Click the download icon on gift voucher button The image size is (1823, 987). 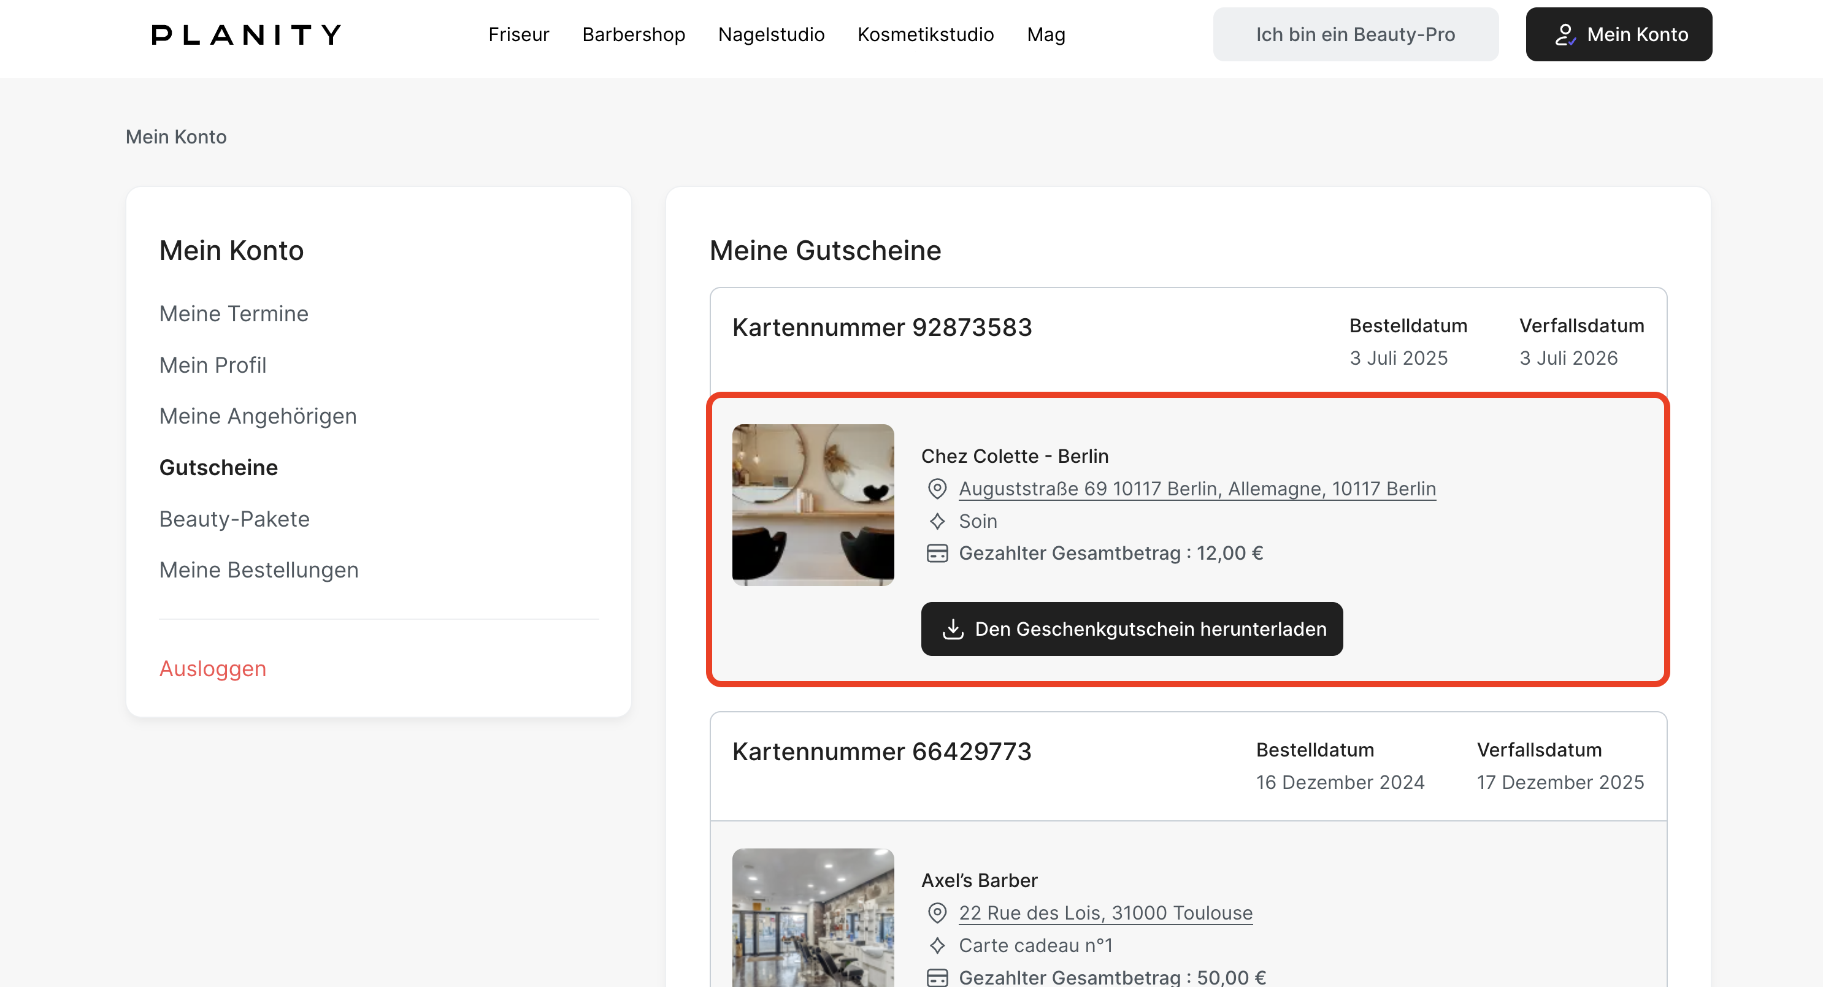pos(953,628)
